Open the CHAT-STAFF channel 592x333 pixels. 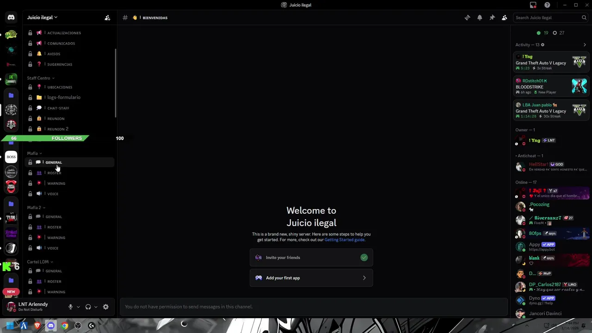click(x=69, y=108)
